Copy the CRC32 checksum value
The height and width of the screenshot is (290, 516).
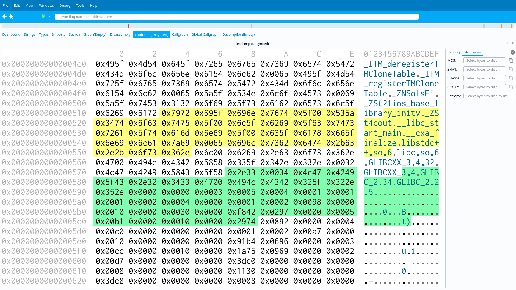(511, 87)
